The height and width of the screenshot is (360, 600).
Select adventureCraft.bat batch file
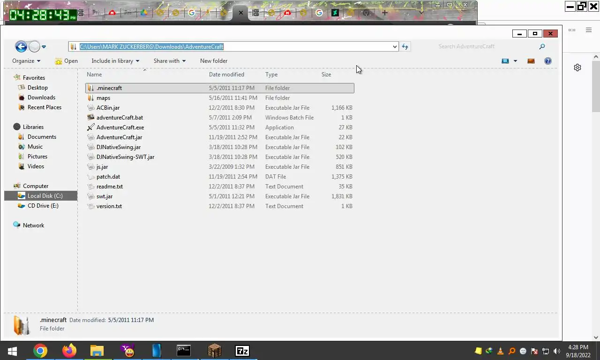(219, 118)
